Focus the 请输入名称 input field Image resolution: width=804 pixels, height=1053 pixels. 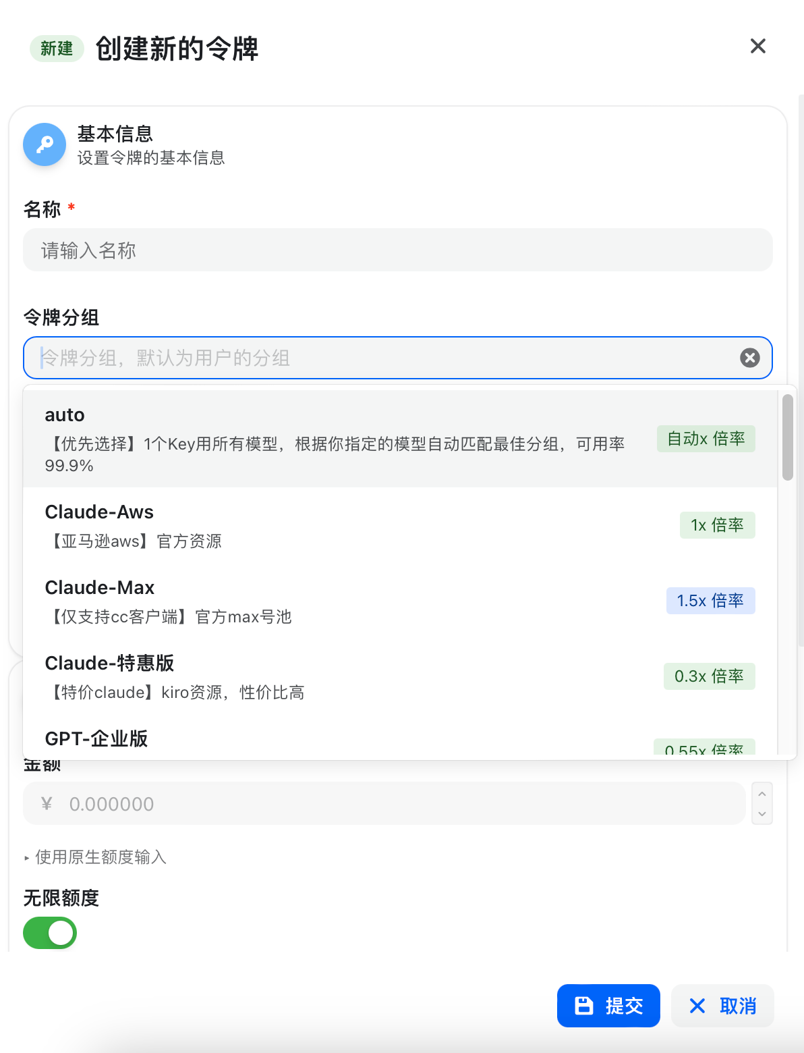click(398, 250)
